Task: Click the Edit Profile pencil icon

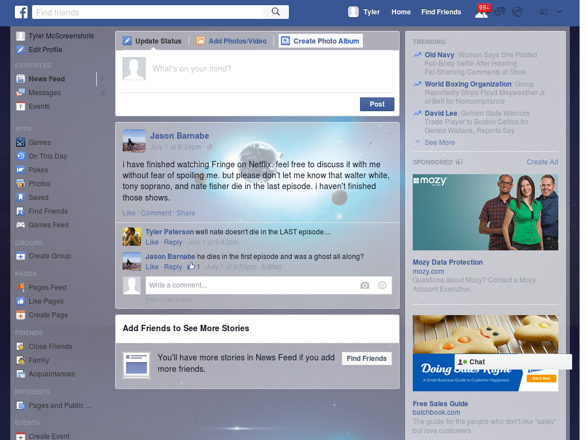Action: pyautogui.click(x=21, y=50)
